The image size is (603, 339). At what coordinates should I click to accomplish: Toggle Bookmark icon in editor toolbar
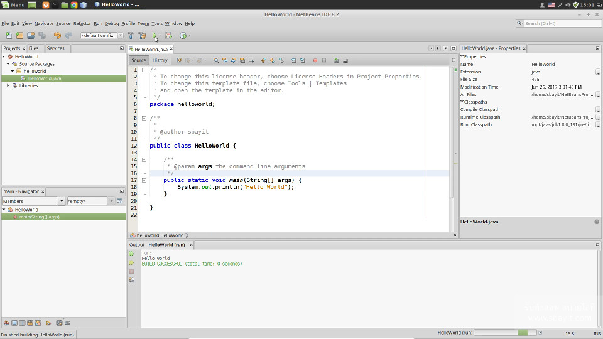(x=281, y=60)
